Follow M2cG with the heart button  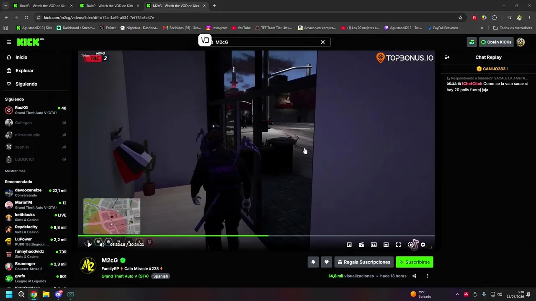pyautogui.click(x=327, y=262)
